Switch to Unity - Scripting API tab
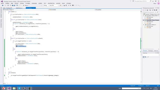The height and width of the screenshot is (90, 160). tap(7, 8)
